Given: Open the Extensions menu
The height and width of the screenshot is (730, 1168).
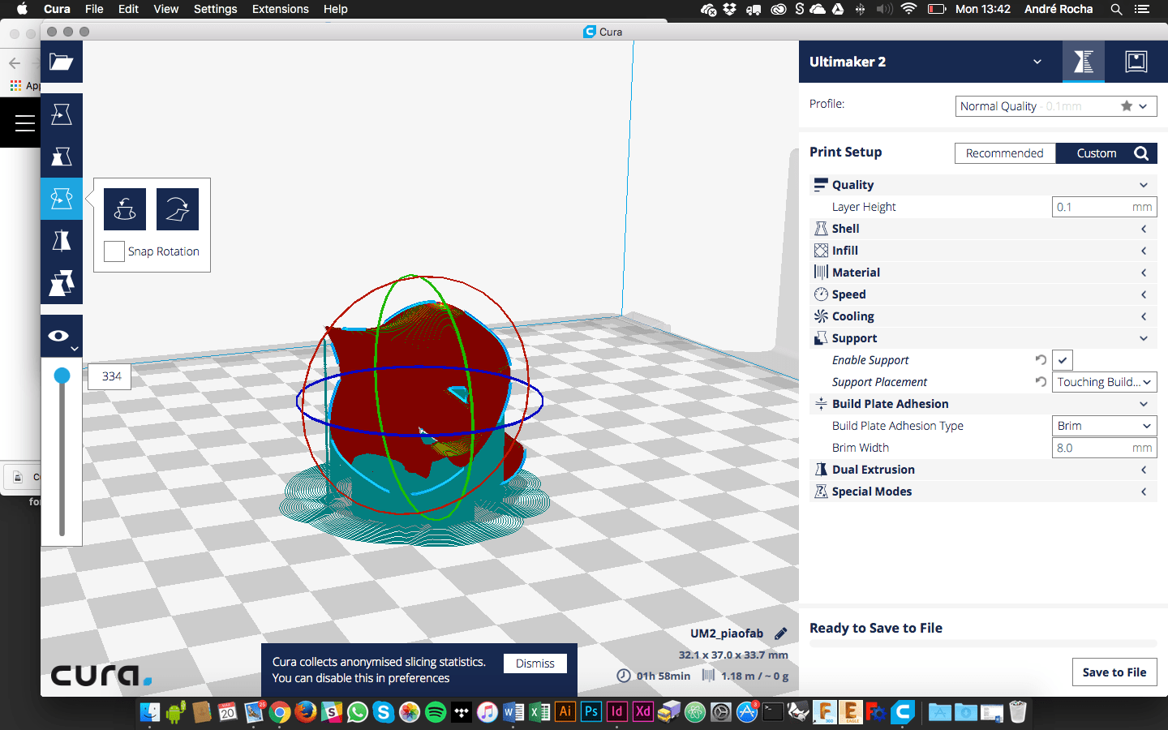Looking at the screenshot, I should tap(280, 9).
